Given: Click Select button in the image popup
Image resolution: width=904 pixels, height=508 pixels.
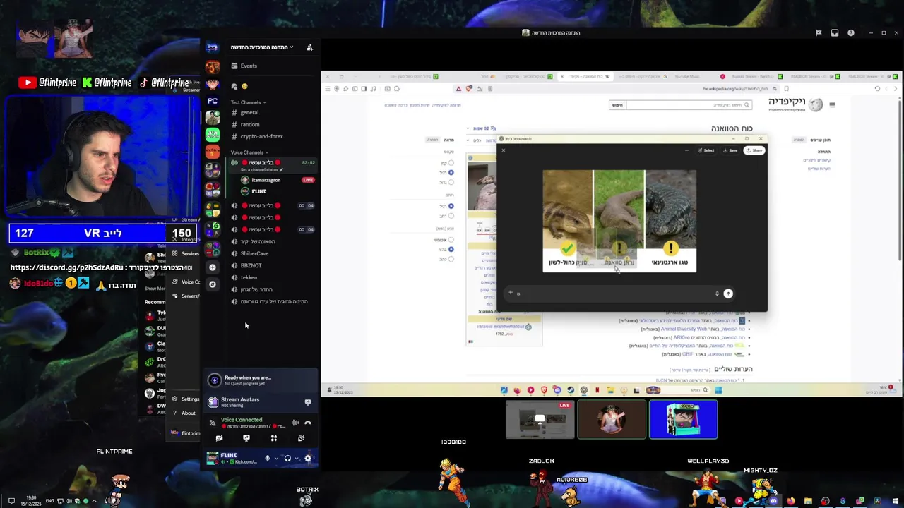Looking at the screenshot, I should point(706,150).
